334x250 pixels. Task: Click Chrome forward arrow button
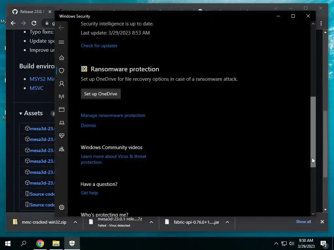(23, 23)
